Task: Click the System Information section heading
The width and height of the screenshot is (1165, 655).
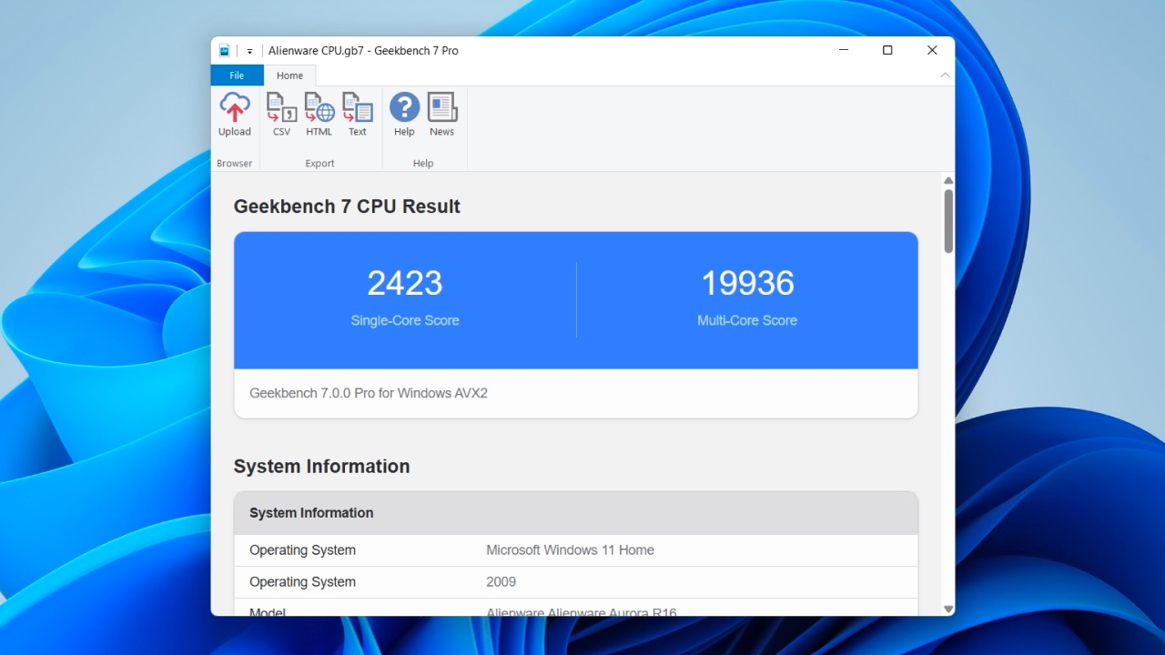Action: [x=321, y=467]
